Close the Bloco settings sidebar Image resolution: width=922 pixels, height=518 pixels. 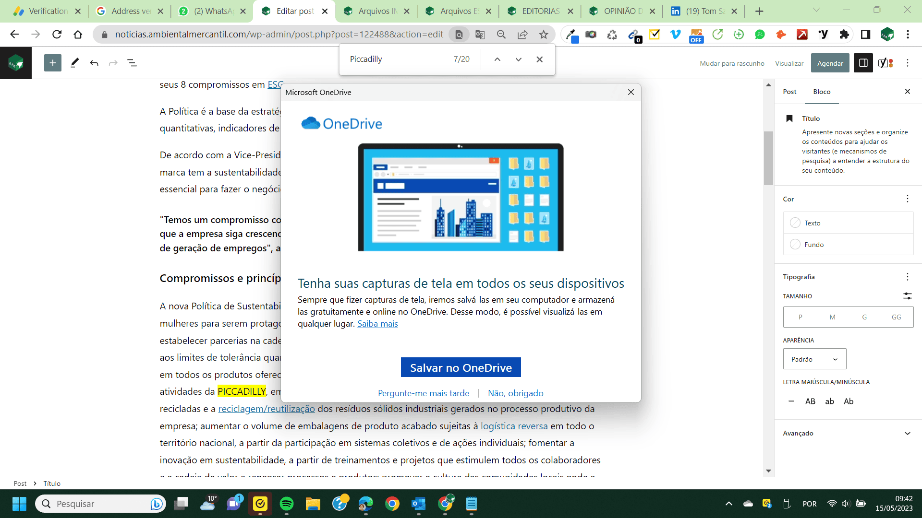pos(908,92)
